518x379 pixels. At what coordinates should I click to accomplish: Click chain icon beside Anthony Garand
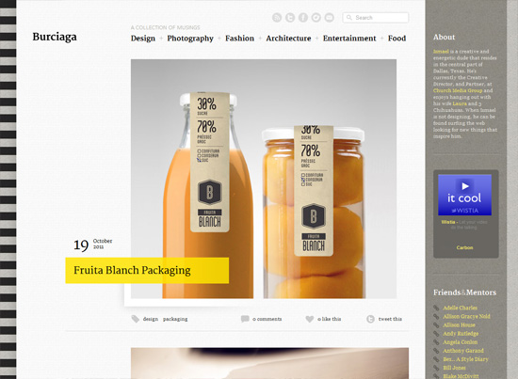pyautogui.click(x=436, y=351)
